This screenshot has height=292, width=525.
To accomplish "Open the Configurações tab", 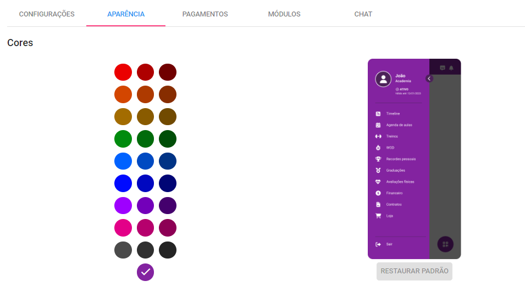I will pos(47,14).
